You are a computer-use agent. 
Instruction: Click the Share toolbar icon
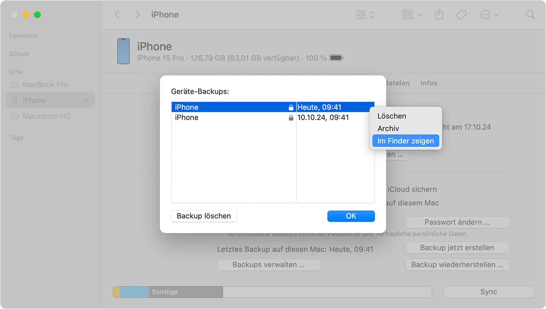[x=439, y=14]
